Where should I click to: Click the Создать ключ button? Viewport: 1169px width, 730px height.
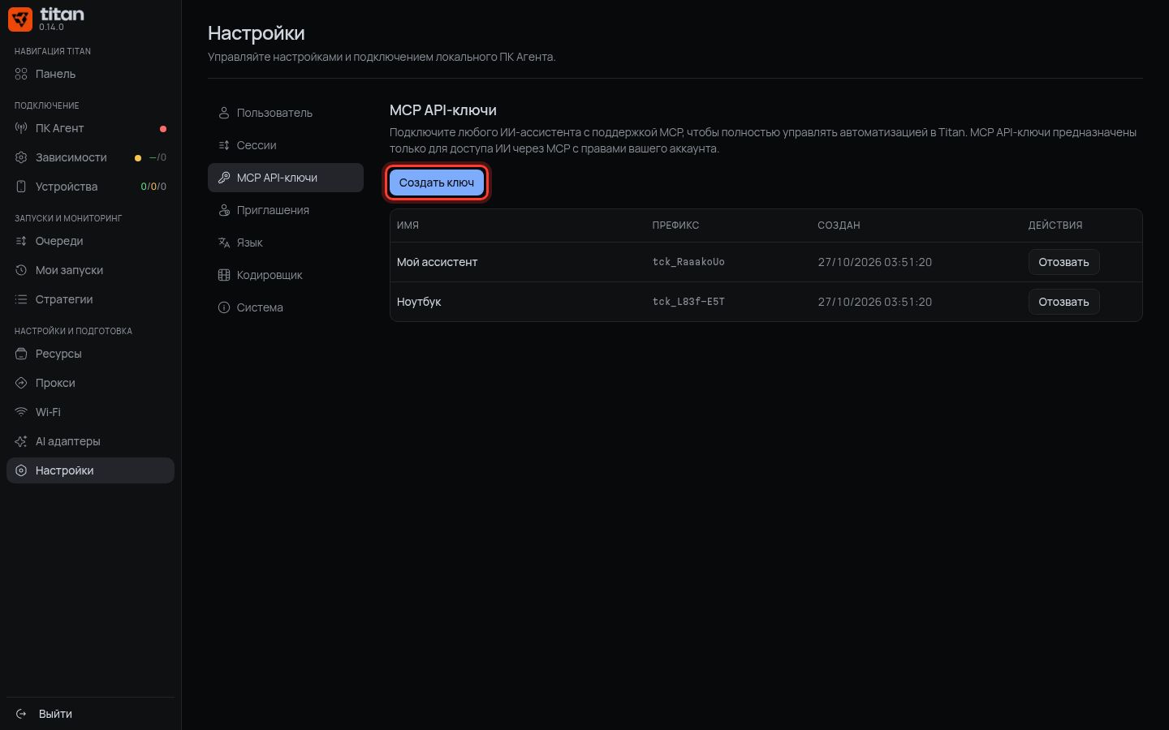click(437, 182)
